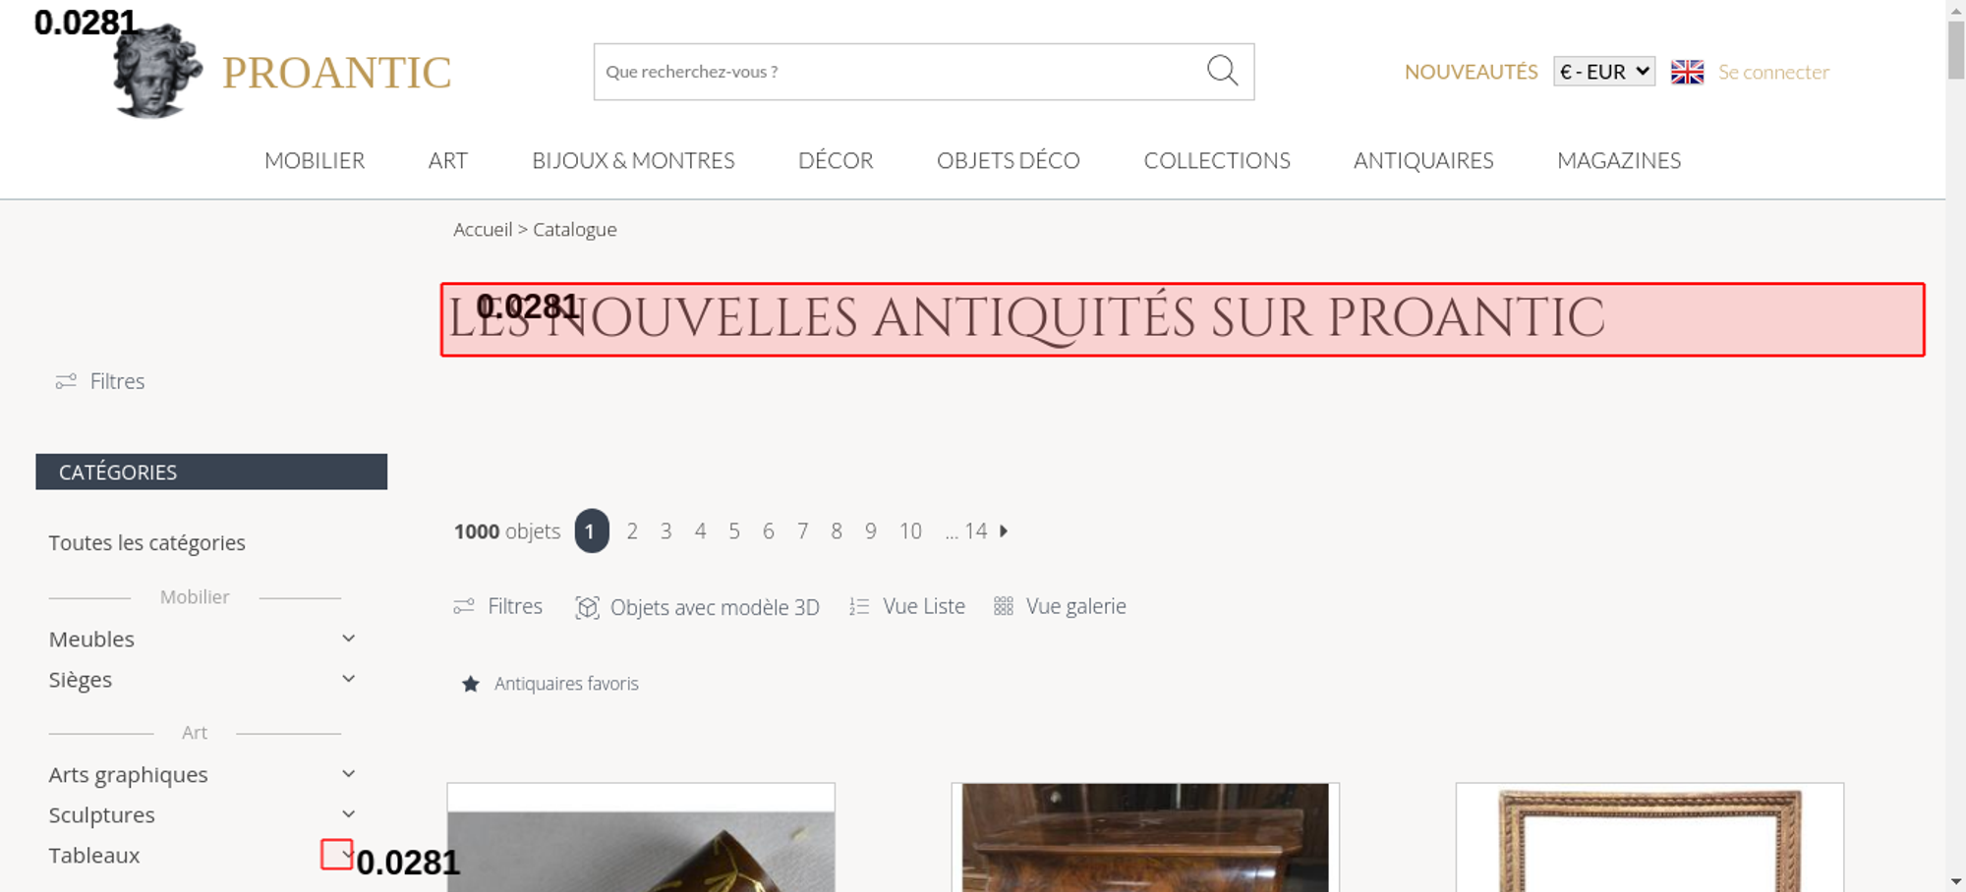Expand the Arts graphiques category
Viewport: 1966px width, 892px height.
348,774
